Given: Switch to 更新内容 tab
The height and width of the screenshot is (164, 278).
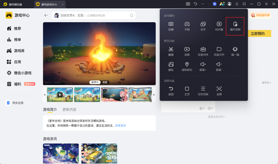Looking at the screenshot, I should pos(69,110).
